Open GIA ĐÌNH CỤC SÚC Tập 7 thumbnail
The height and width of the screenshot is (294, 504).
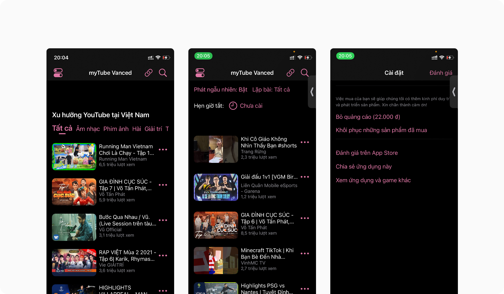(x=74, y=192)
